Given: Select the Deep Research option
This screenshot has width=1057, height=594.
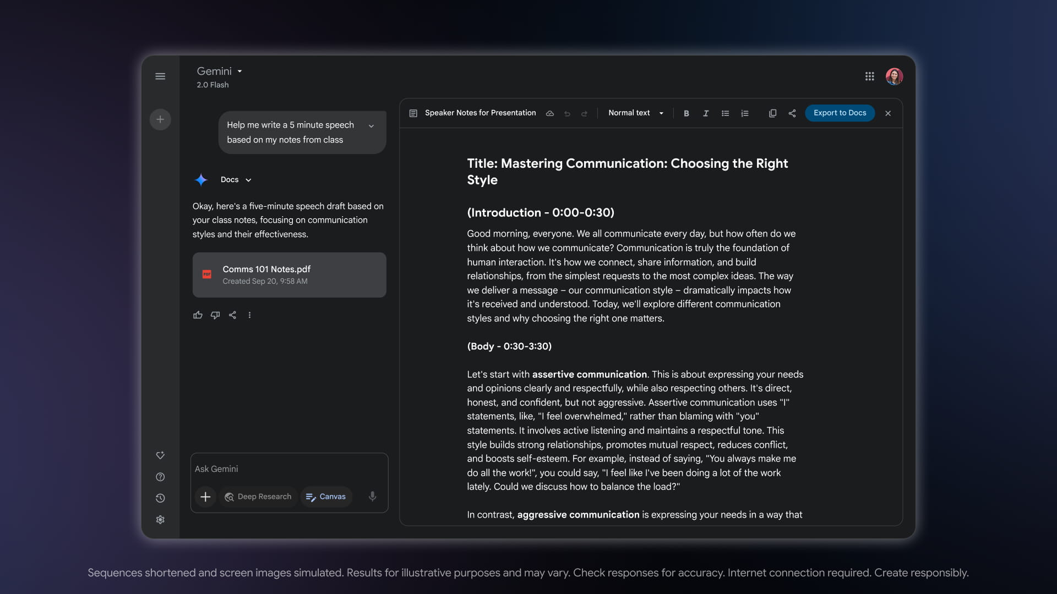Looking at the screenshot, I should (x=258, y=497).
